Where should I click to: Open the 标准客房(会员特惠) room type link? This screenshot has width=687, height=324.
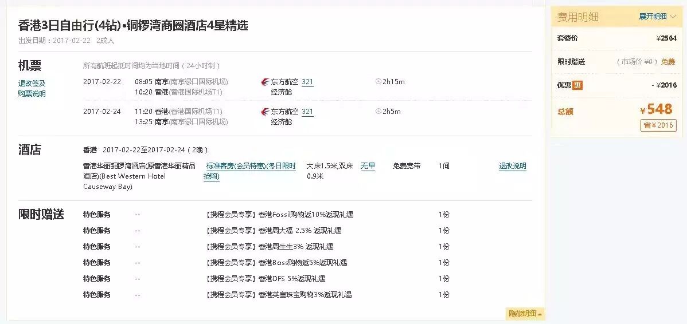pos(249,171)
